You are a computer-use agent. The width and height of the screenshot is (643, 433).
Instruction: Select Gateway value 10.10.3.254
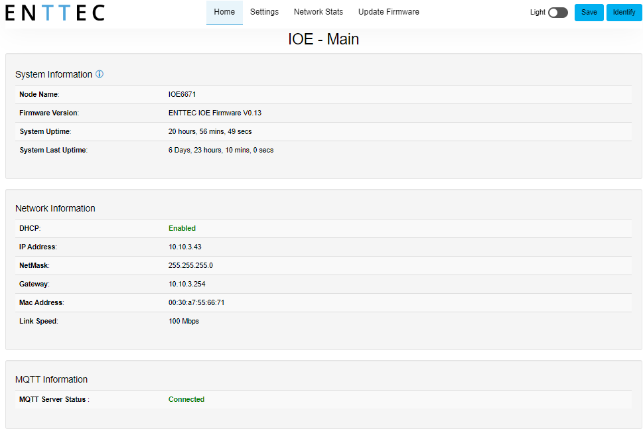(187, 284)
